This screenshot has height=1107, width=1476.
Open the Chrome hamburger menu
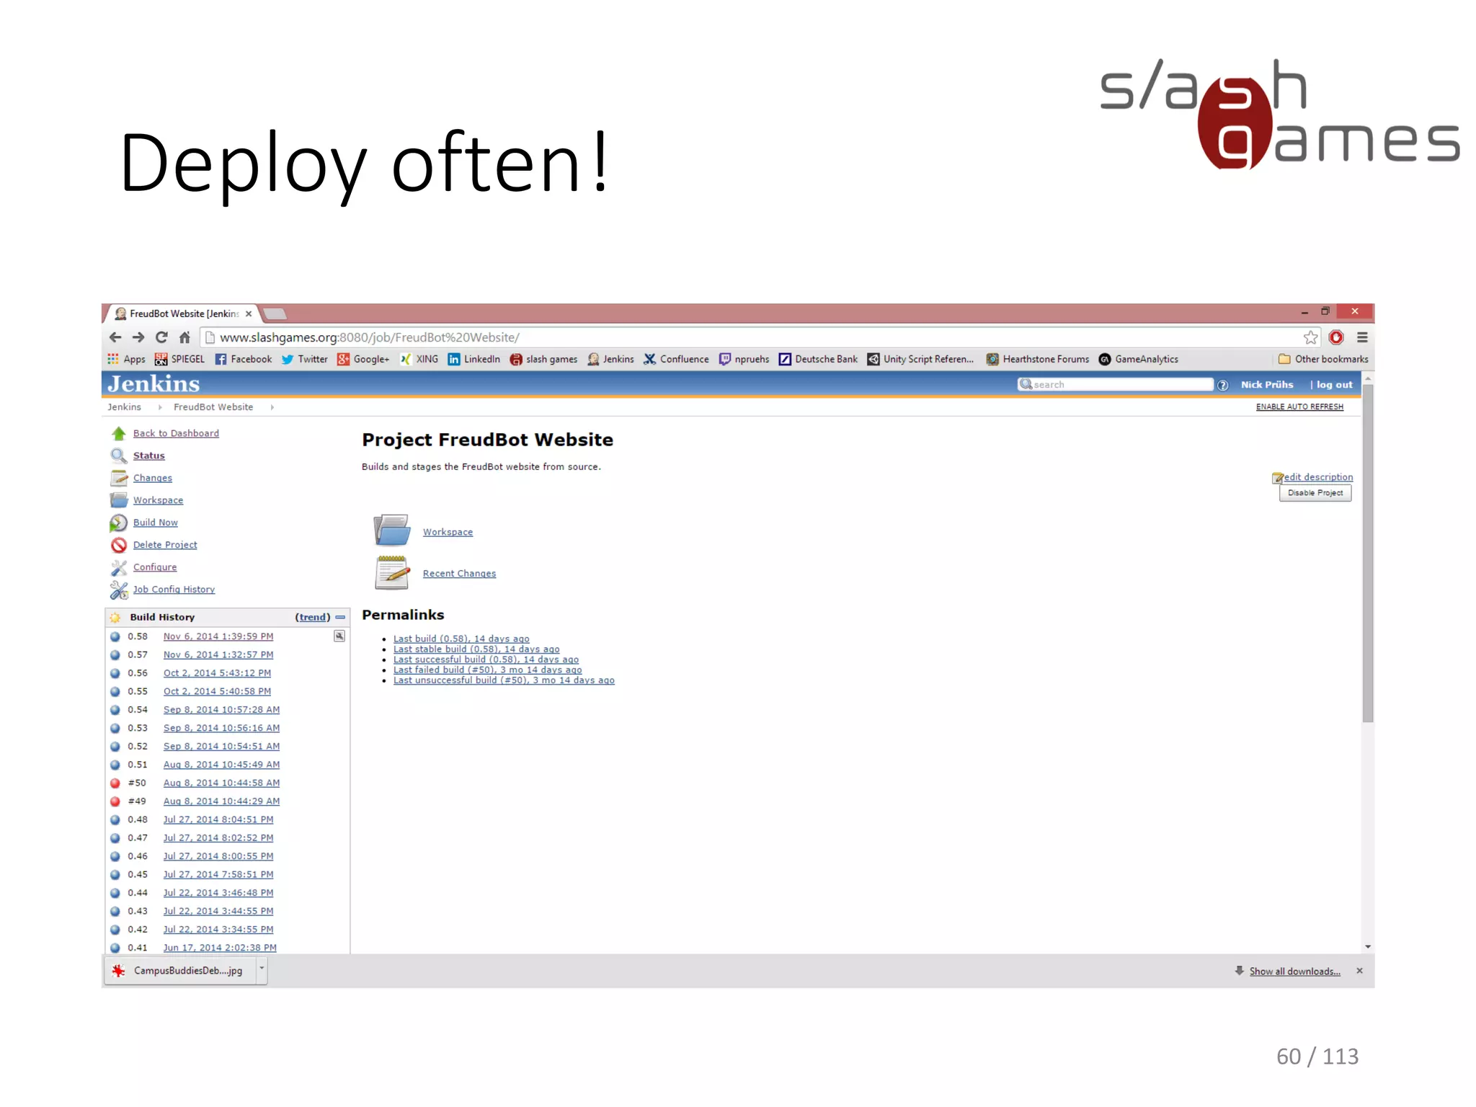[1362, 337]
